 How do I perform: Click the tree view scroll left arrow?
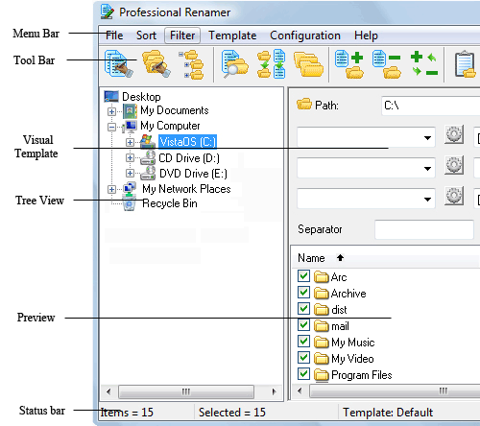coord(108,391)
